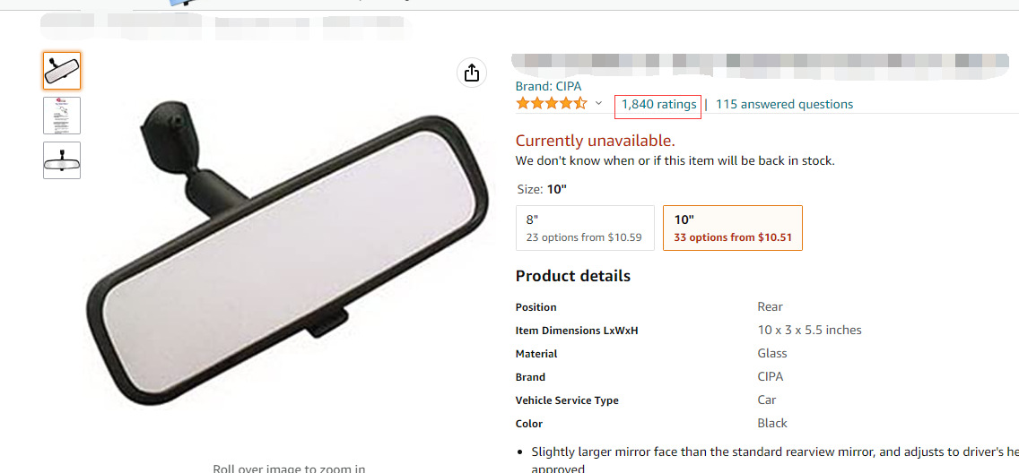1019x473 pixels.
Task: Visit the Brand: CIPA link
Action: click(x=548, y=86)
